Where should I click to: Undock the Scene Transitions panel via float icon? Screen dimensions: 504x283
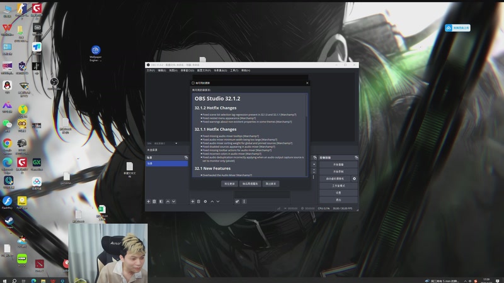pyautogui.click(x=314, y=158)
